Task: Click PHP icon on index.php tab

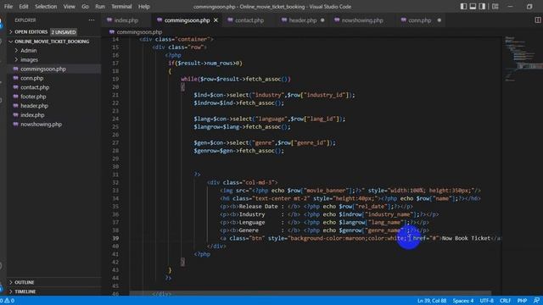Action: [x=109, y=20]
